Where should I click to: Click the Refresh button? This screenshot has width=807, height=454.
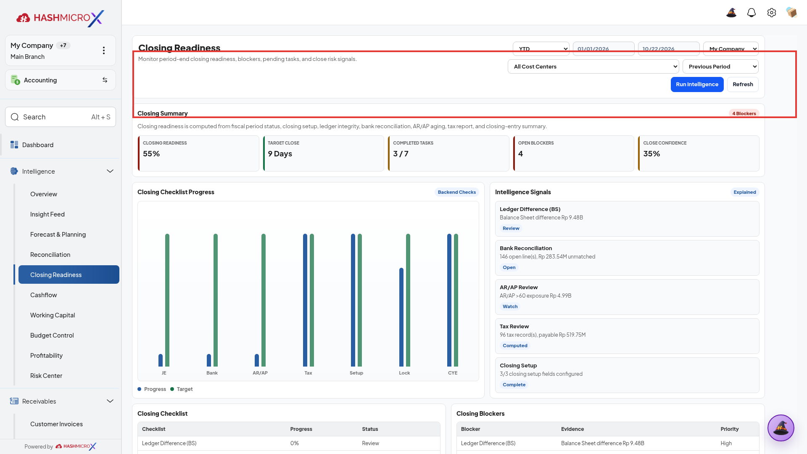tap(743, 84)
